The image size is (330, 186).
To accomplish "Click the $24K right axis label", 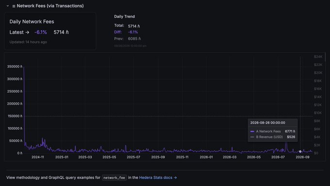I will pos(318,57).
